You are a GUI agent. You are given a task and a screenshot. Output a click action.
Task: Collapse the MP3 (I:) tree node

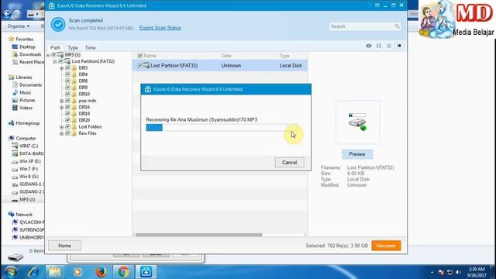[48, 55]
